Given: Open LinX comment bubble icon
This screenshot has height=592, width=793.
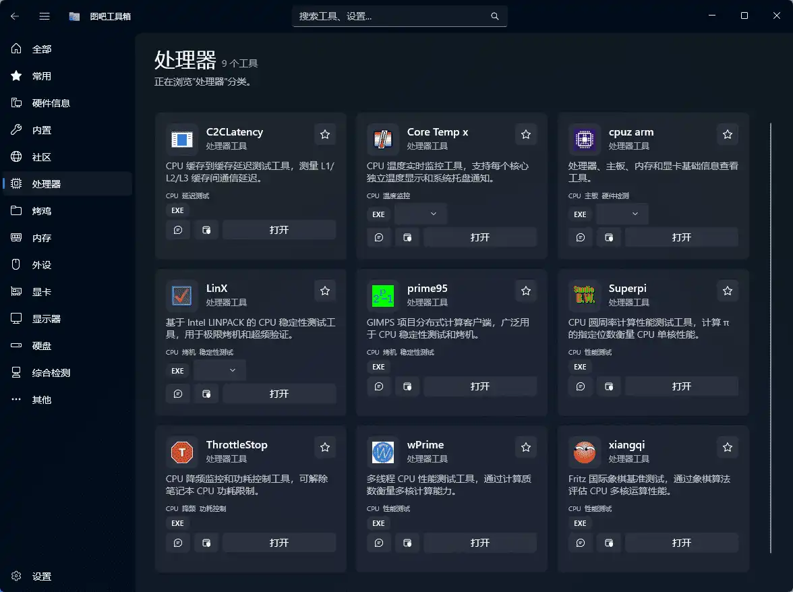Looking at the screenshot, I should [x=178, y=393].
